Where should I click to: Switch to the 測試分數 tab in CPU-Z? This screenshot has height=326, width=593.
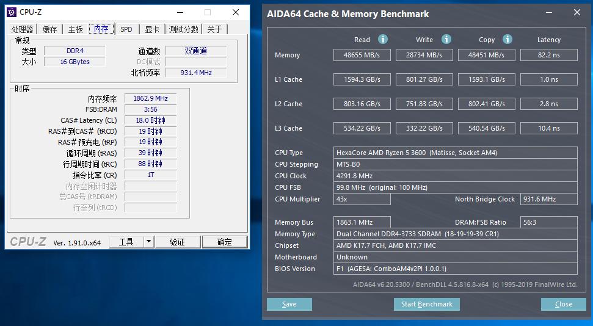point(183,29)
